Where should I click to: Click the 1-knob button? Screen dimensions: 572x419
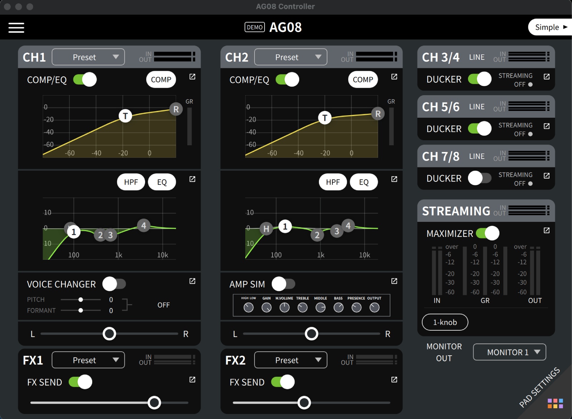445,322
